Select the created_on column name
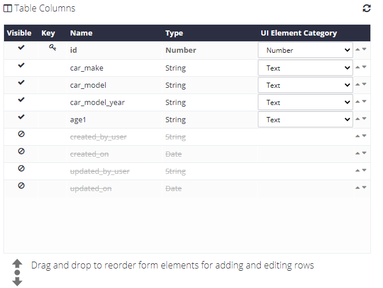Screen dimensions: 383x288 [89, 154]
